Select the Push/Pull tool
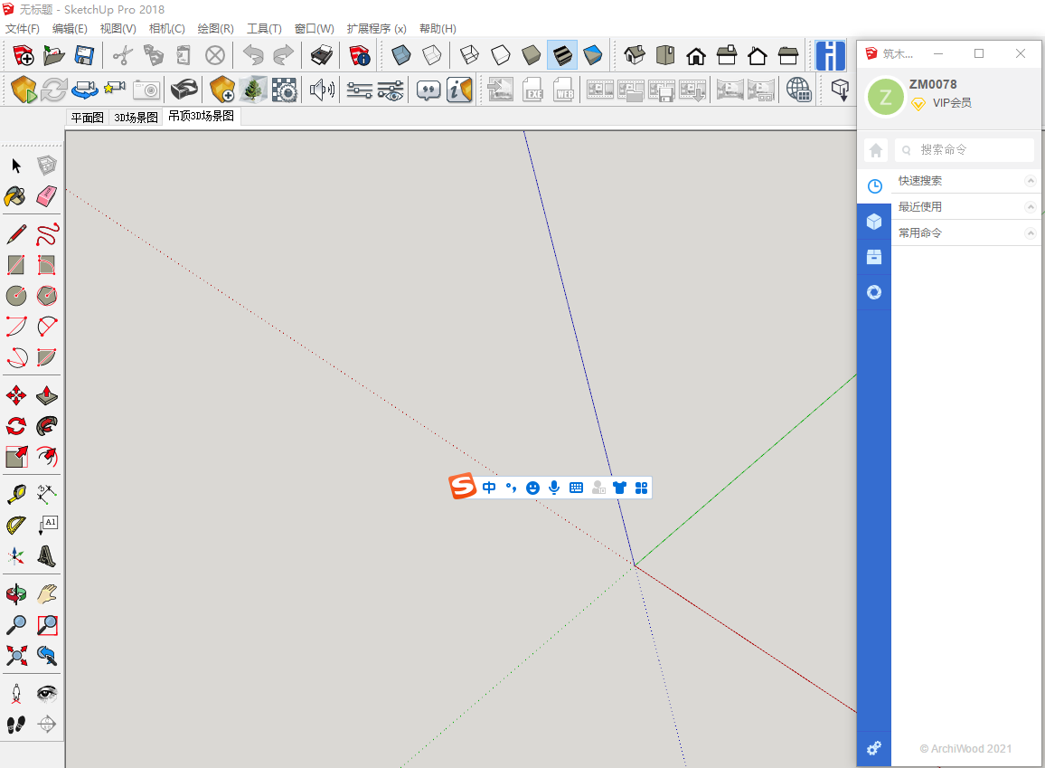1045x768 pixels. (x=47, y=395)
